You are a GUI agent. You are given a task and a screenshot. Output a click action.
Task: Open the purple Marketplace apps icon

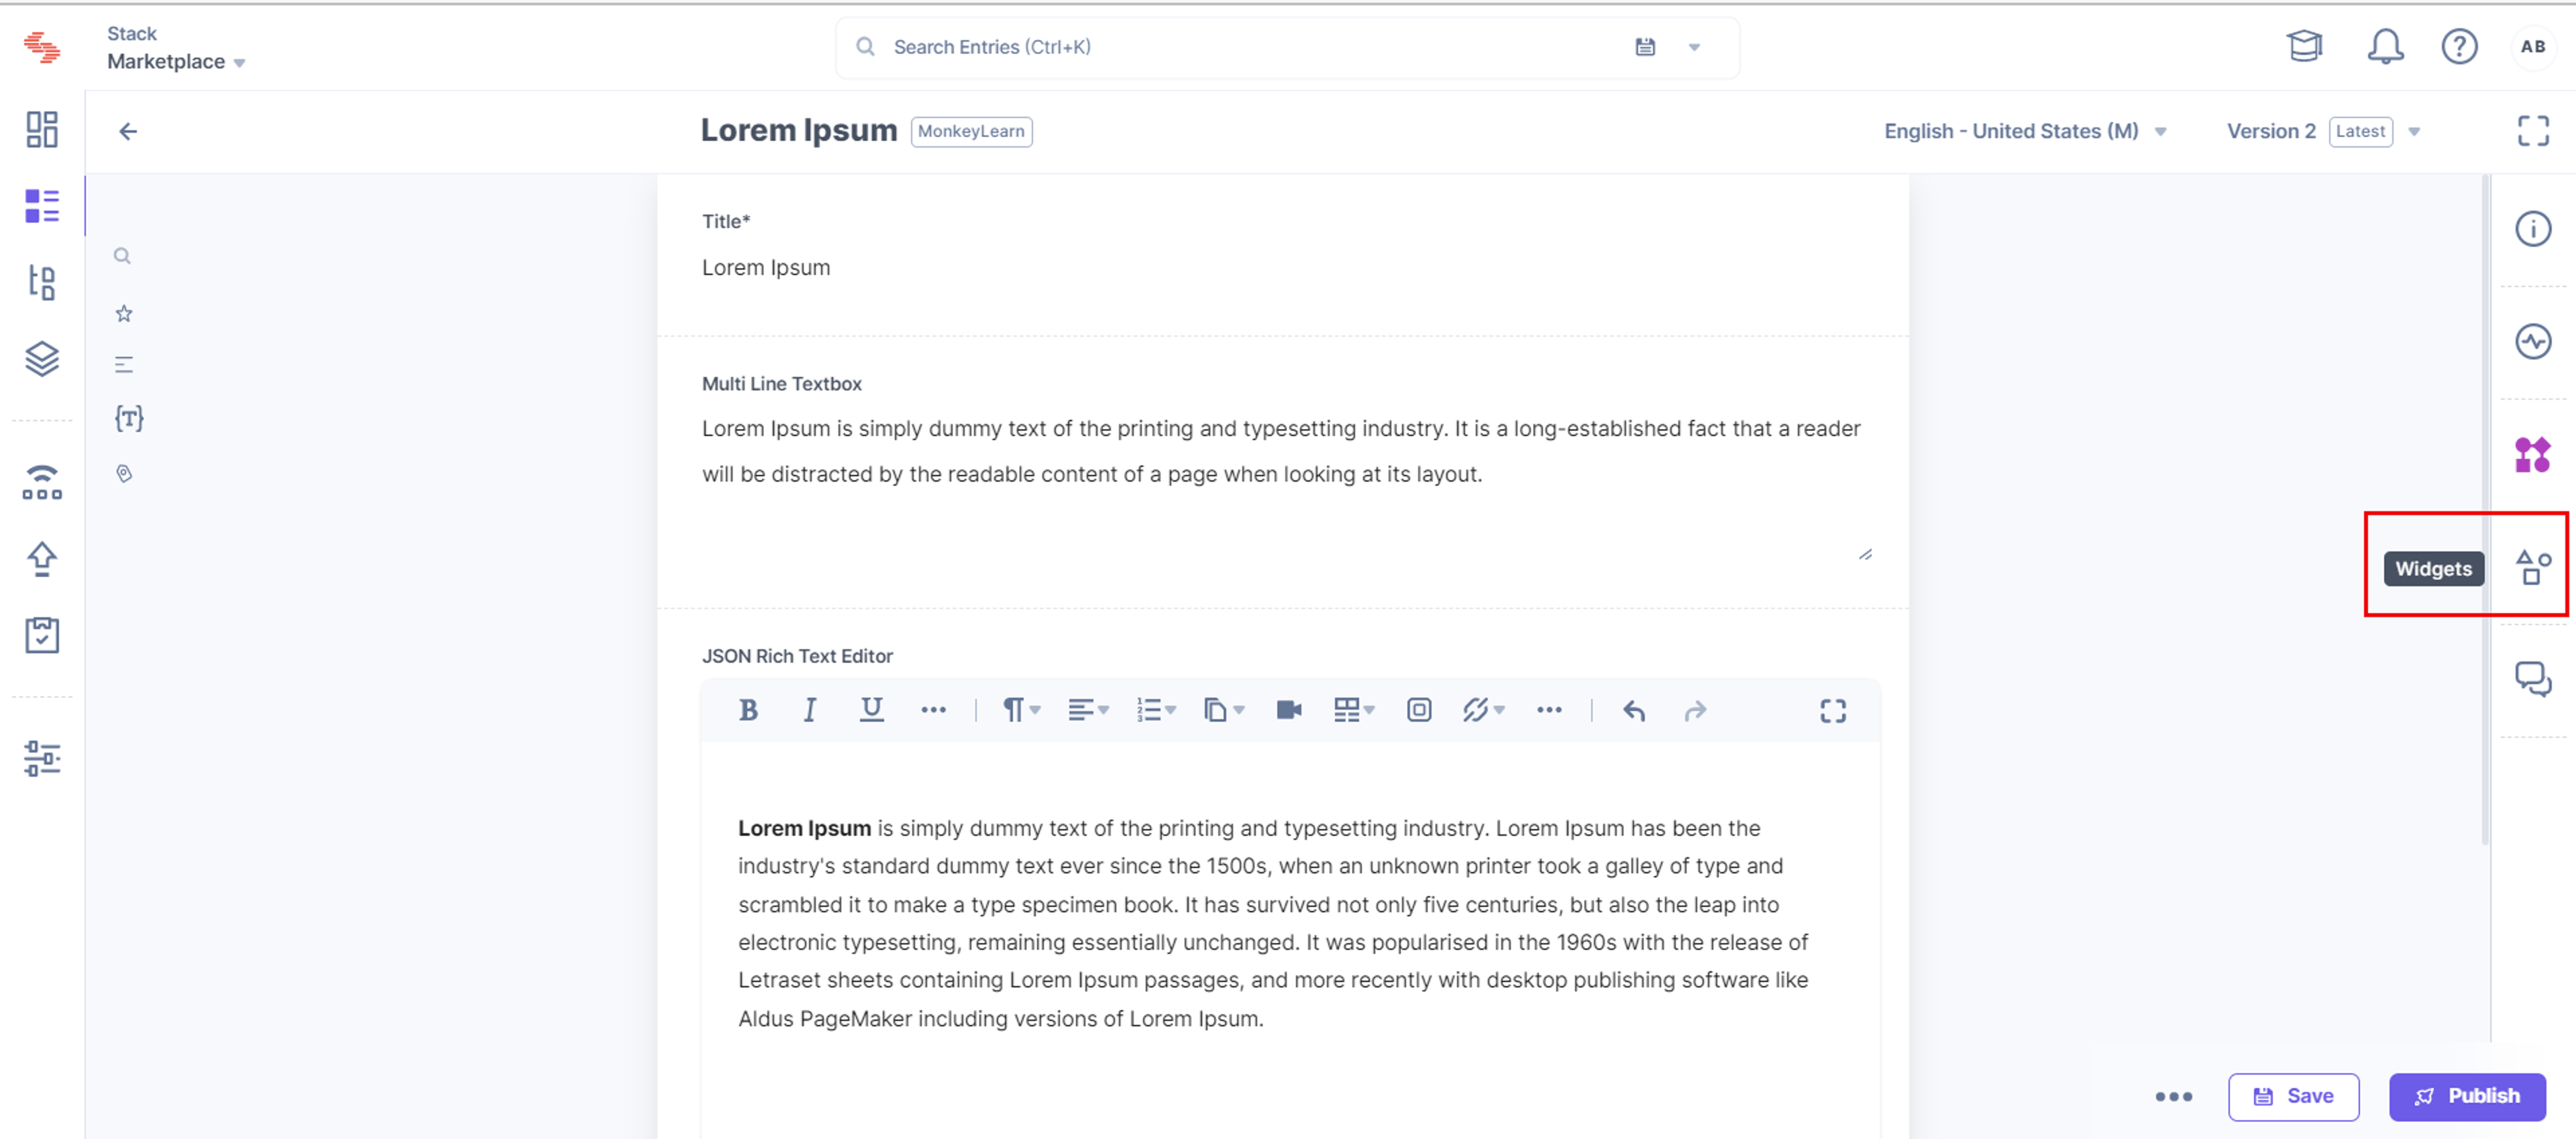(x=2533, y=455)
